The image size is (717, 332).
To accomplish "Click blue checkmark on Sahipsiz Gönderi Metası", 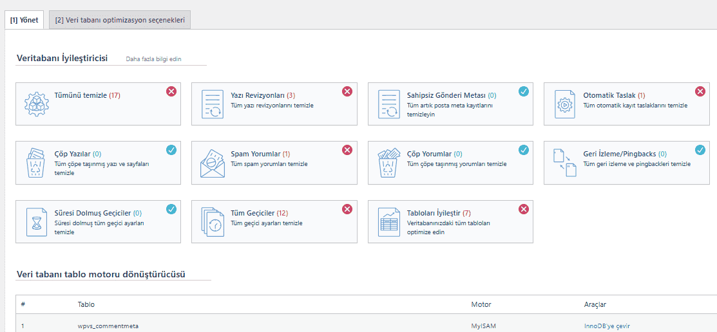I will [x=523, y=91].
